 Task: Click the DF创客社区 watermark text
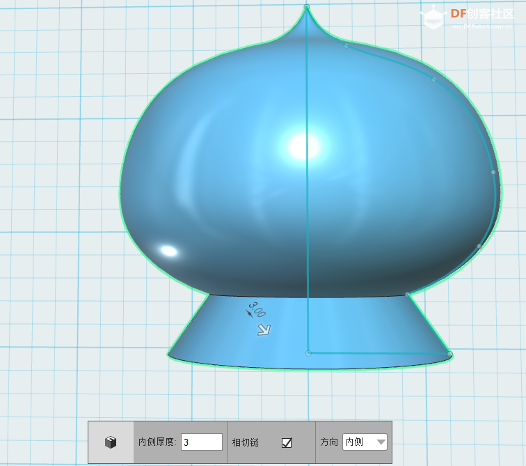481,14
